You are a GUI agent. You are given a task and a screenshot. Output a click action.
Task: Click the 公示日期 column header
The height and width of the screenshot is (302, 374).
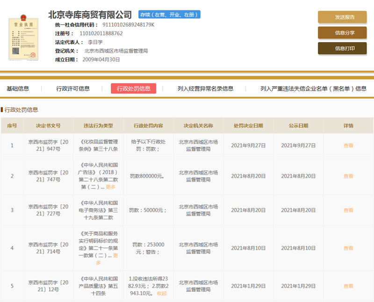click(x=298, y=126)
